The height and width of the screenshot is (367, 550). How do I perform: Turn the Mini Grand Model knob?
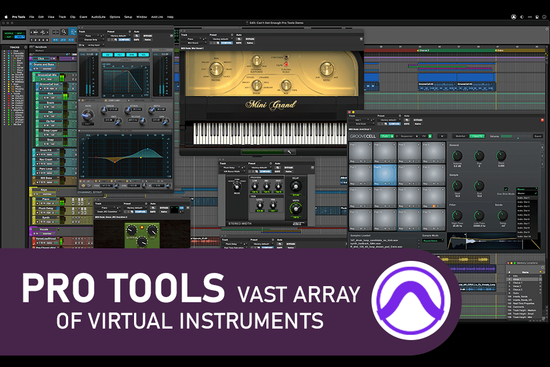click(x=217, y=69)
